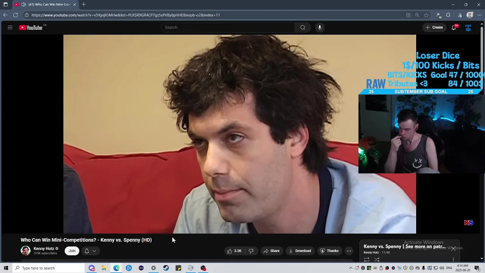Open the YouTube account avatar menu
This screenshot has width=485, height=273.
(468, 28)
